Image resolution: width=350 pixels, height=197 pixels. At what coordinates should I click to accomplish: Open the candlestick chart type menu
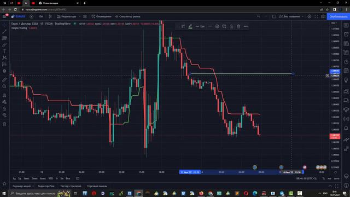(x=50, y=16)
